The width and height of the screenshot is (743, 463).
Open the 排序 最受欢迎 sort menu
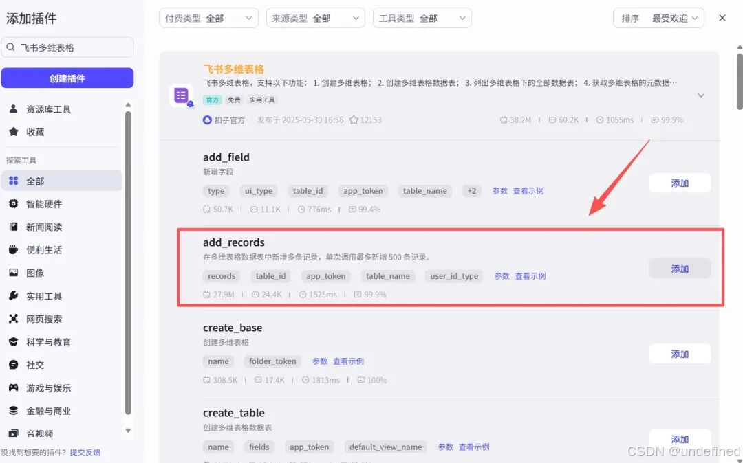pyautogui.click(x=658, y=18)
